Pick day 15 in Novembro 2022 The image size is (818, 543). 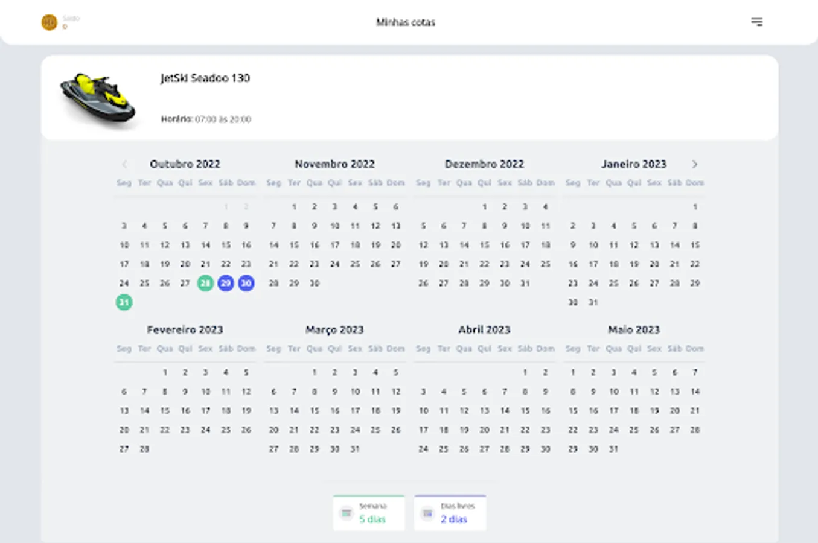pos(294,245)
